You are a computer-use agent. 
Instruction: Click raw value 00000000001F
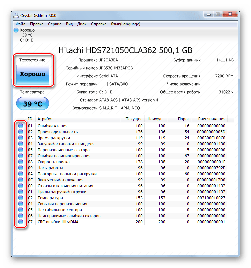(212, 162)
